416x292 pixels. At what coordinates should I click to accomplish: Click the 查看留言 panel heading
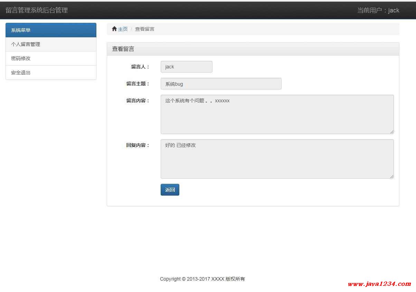(123, 49)
